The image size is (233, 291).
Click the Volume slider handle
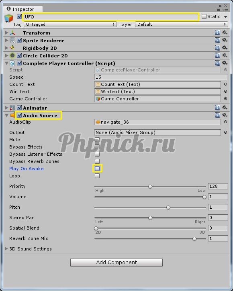pyautogui.click(x=204, y=197)
